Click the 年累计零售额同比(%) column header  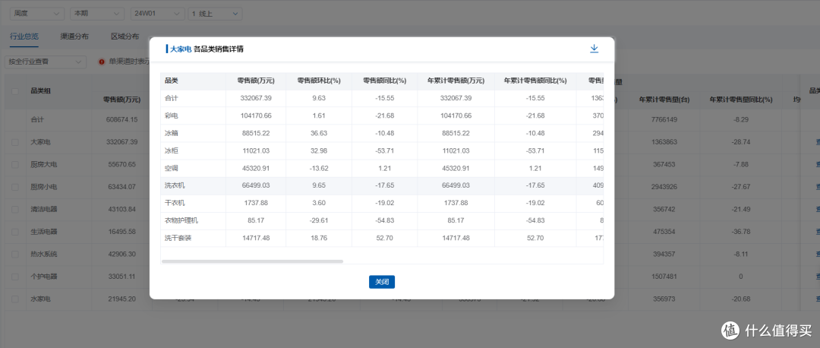(535, 81)
